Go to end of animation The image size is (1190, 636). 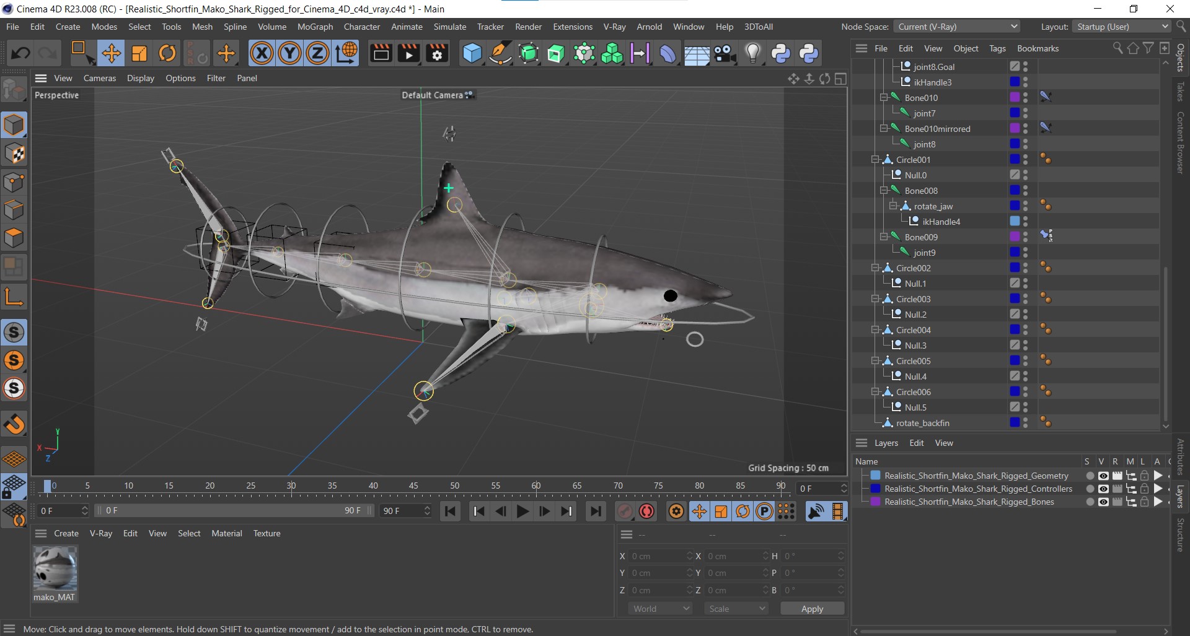(595, 511)
